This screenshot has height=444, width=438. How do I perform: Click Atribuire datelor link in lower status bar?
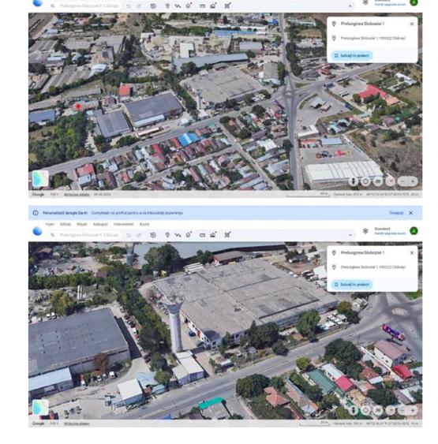(x=77, y=423)
